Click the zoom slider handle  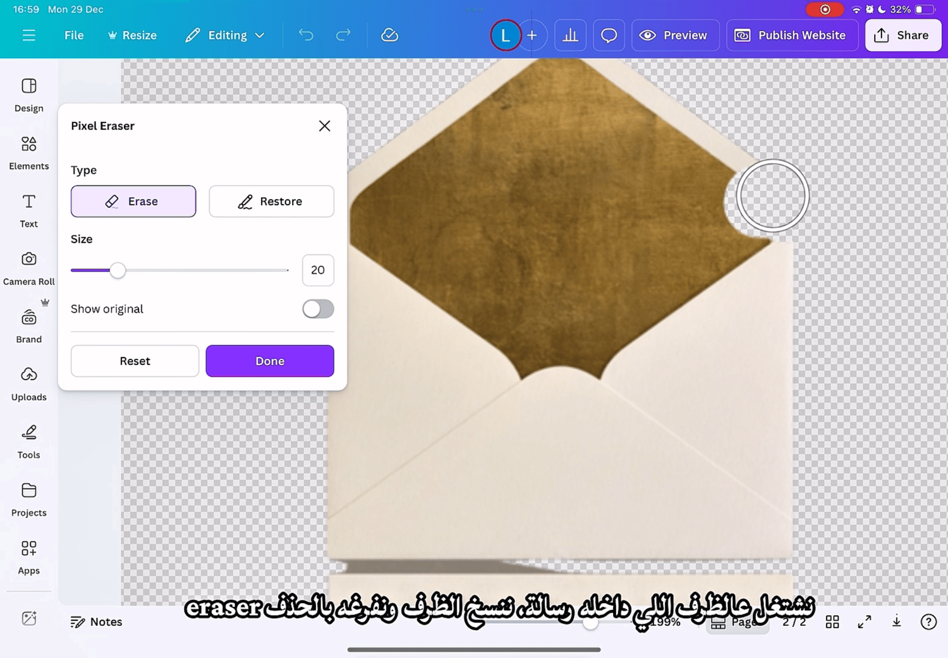(x=590, y=623)
